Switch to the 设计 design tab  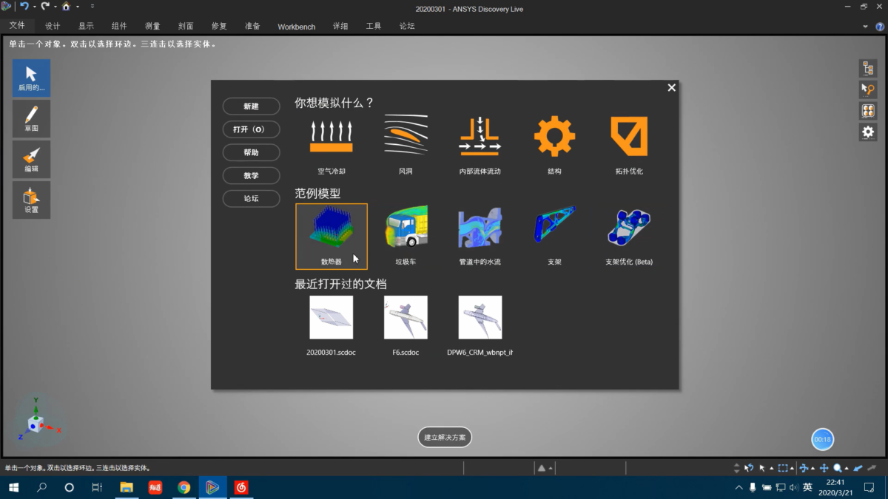53,26
